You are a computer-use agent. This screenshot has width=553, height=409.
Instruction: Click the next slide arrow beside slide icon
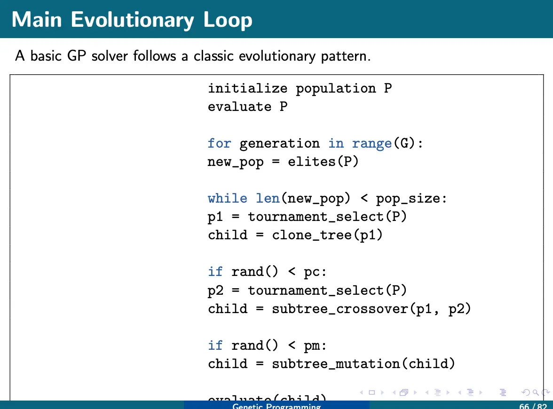(382, 393)
